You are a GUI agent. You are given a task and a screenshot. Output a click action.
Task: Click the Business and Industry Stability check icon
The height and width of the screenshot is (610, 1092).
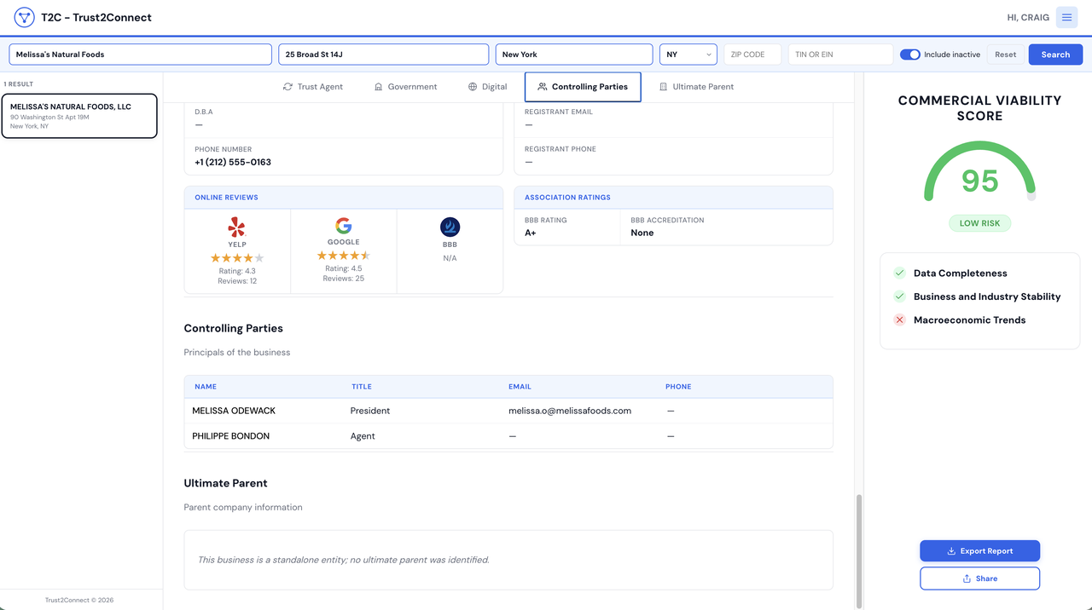(x=899, y=296)
